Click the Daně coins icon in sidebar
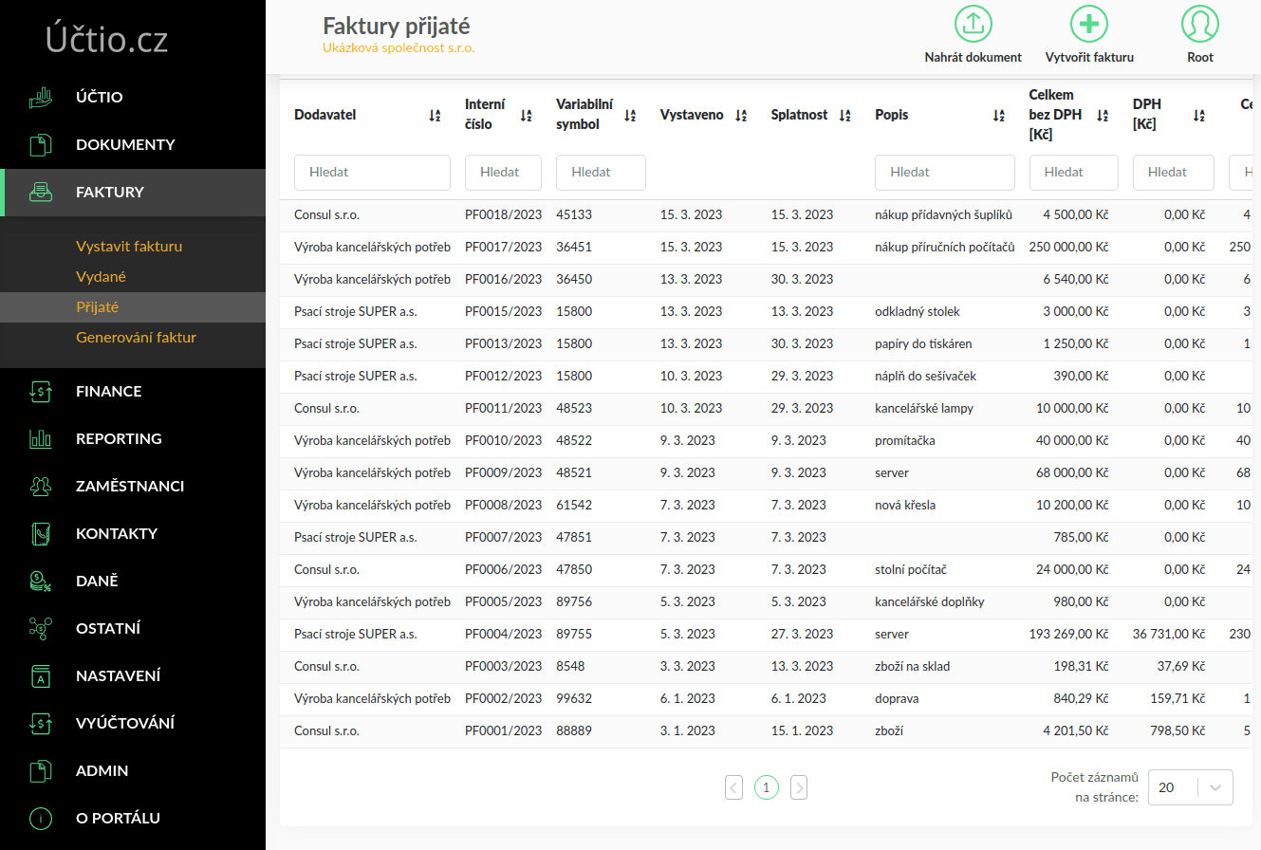The width and height of the screenshot is (1261, 850). pyautogui.click(x=40, y=581)
